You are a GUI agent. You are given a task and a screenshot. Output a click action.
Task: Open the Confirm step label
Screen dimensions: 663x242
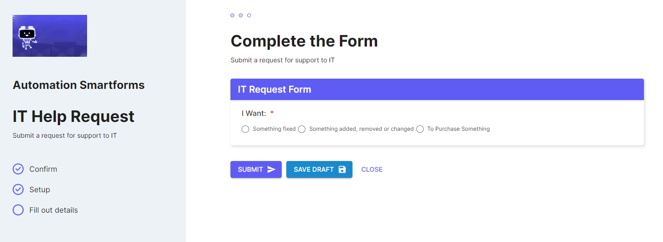[43, 169]
